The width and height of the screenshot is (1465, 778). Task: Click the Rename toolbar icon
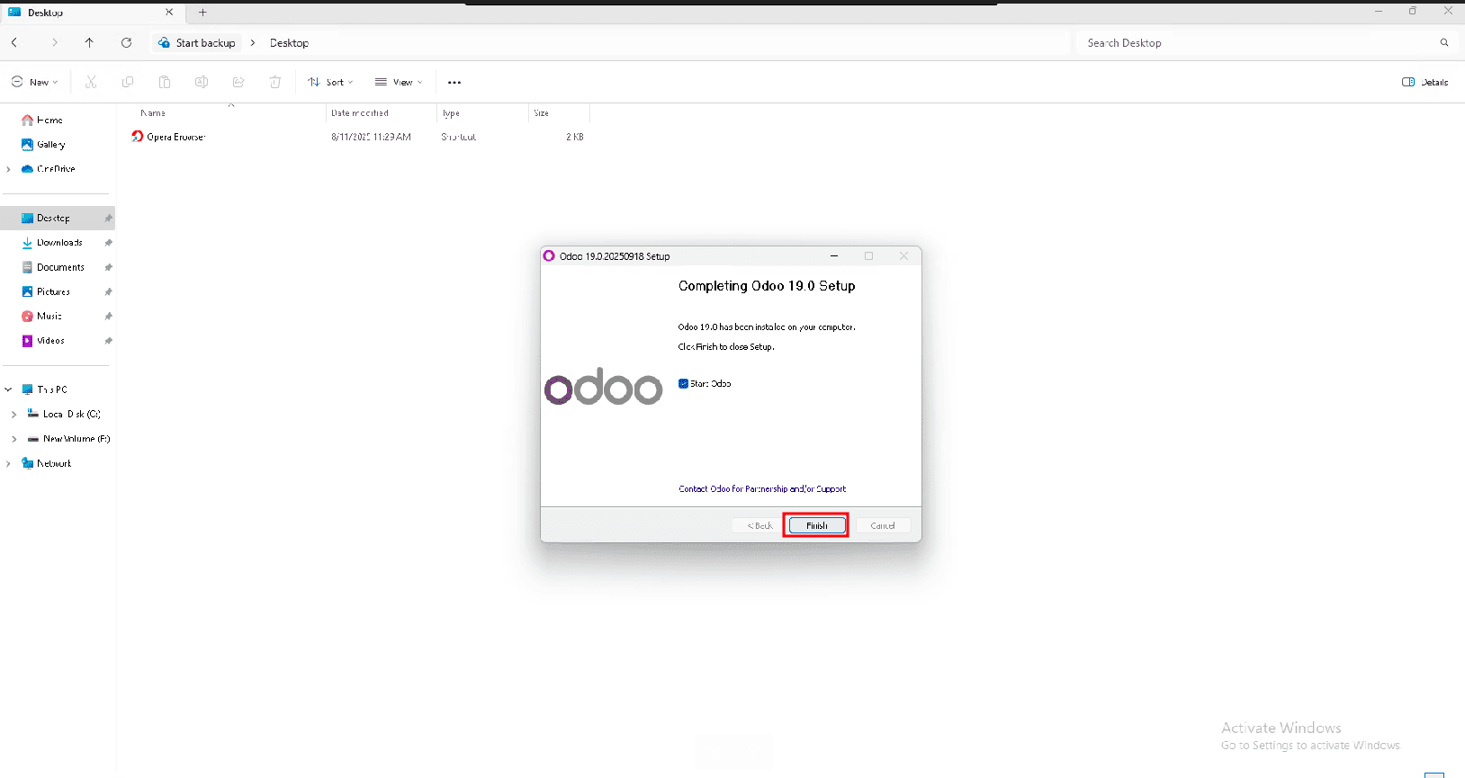202,82
